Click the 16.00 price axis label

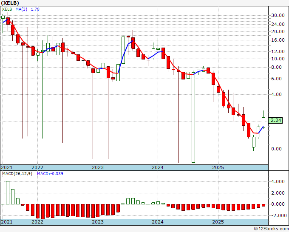click(x=278, y=40)
